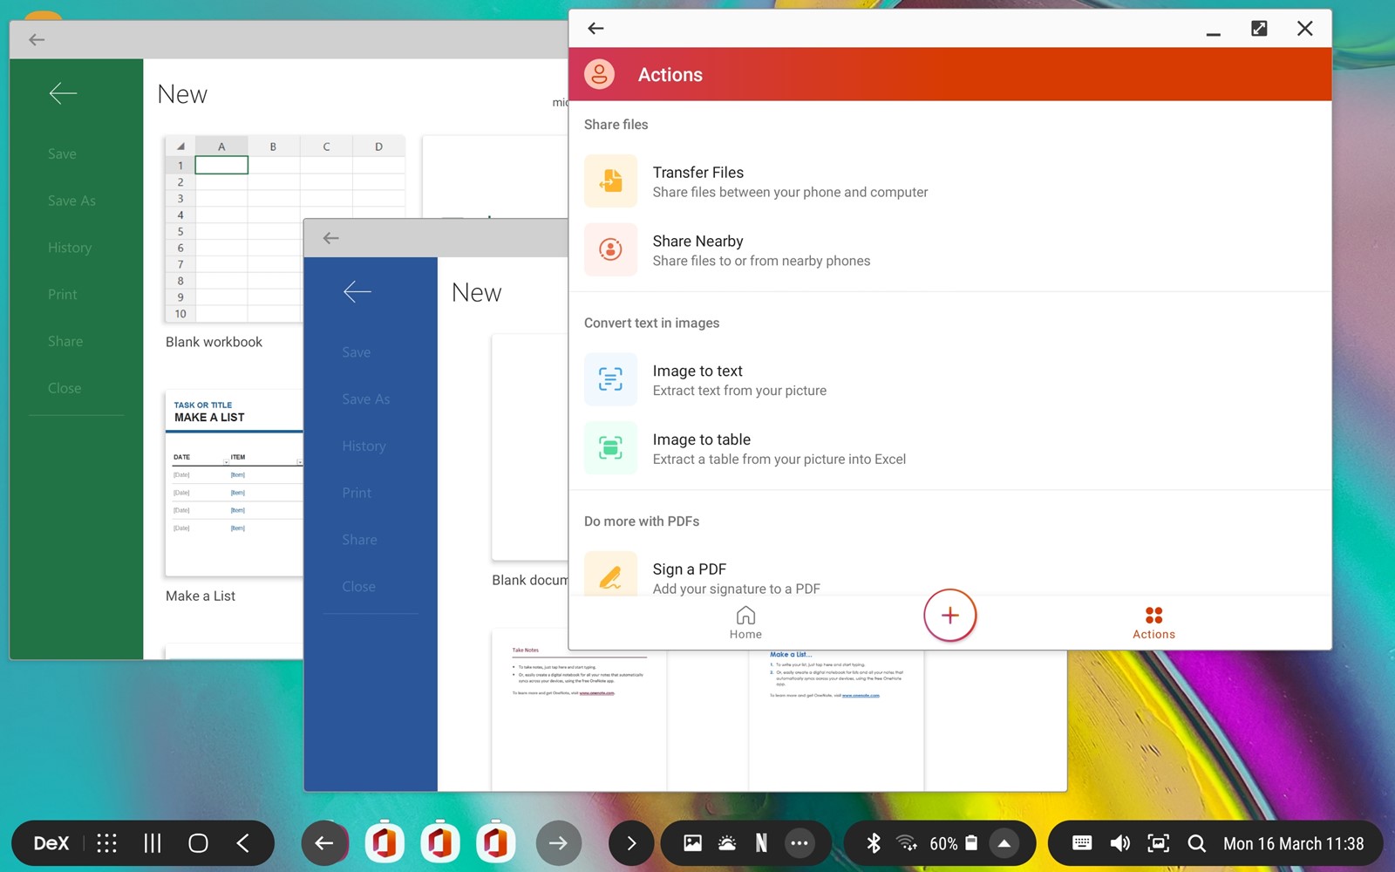This screenshot has width=1395, height=872.
Task: Open History in Excel sidebar
Action: 70,248
